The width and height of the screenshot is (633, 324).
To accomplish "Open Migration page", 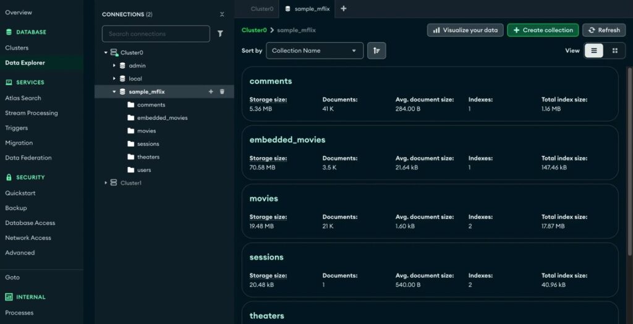I will (19, 143).
